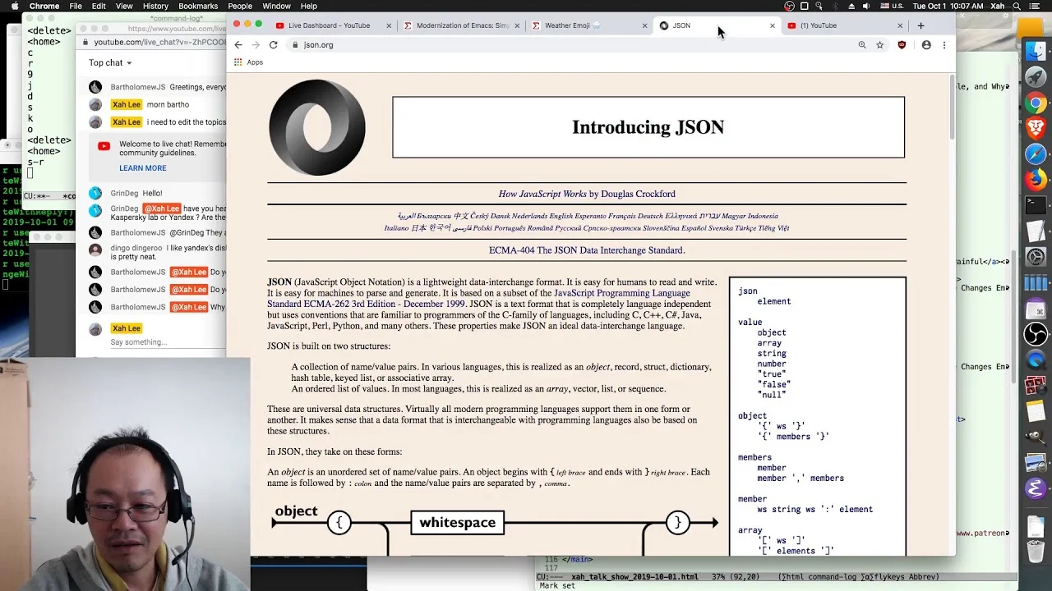Open the Apps shortcut in bookmarks bar

[248, 62]
